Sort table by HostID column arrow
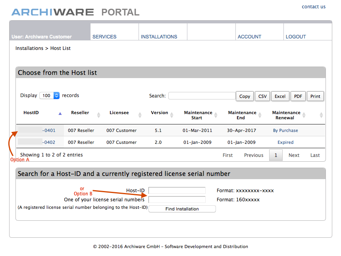The width and height of the screenshot is (341, 256). pyautogui.click(x=60, y=113)
